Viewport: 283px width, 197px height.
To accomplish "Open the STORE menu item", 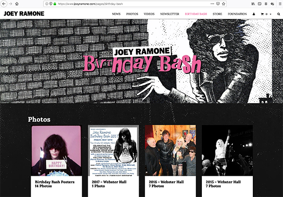I will pyautogui.click(x=217, y=14).
